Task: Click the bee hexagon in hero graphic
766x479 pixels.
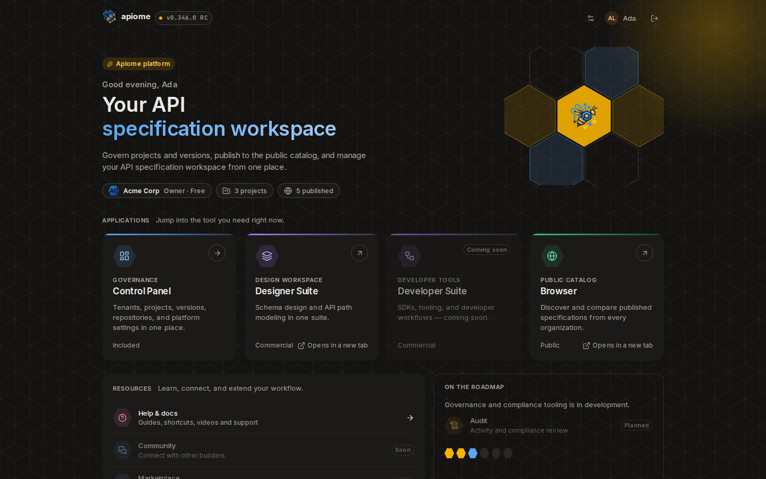Action: [x=584, y=116]
